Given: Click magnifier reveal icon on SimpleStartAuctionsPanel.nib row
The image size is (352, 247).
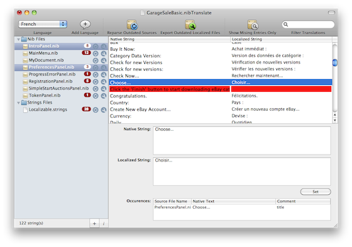Looking at the screenshot, I should point(104,89).
